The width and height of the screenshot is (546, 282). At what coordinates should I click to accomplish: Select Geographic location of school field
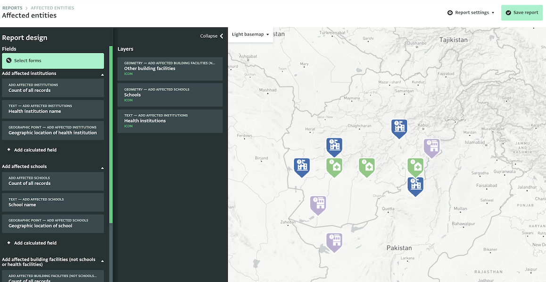53,224
